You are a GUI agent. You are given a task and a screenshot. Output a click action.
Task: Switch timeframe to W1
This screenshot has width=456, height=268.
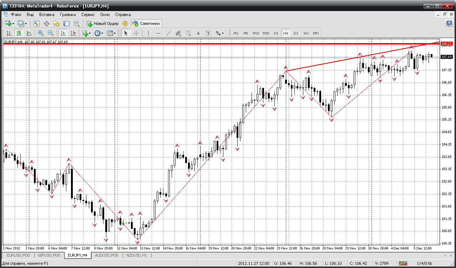(306, 33)
